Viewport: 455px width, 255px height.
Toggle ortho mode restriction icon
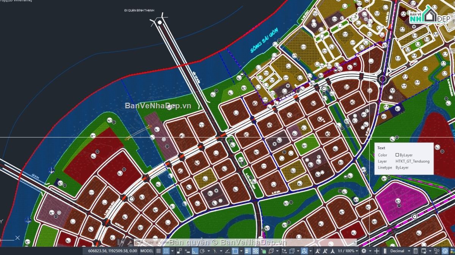click(195, 251)
